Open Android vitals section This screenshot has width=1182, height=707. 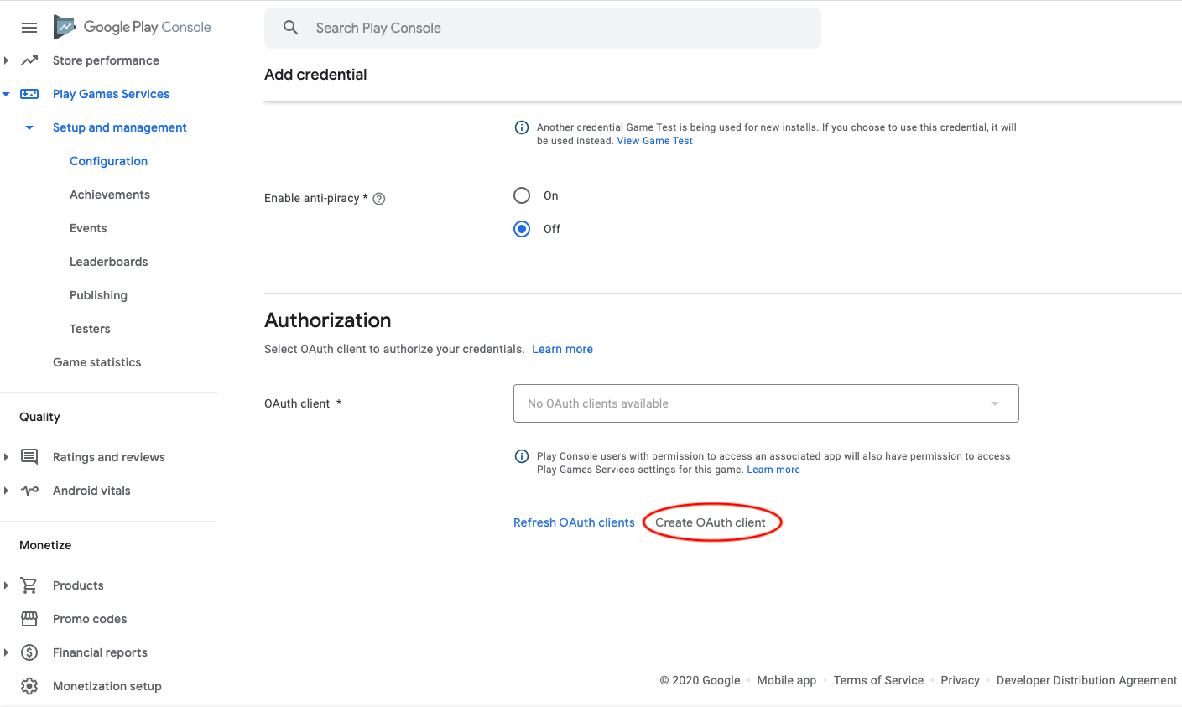pyautogui.click(x=91, y=491)
